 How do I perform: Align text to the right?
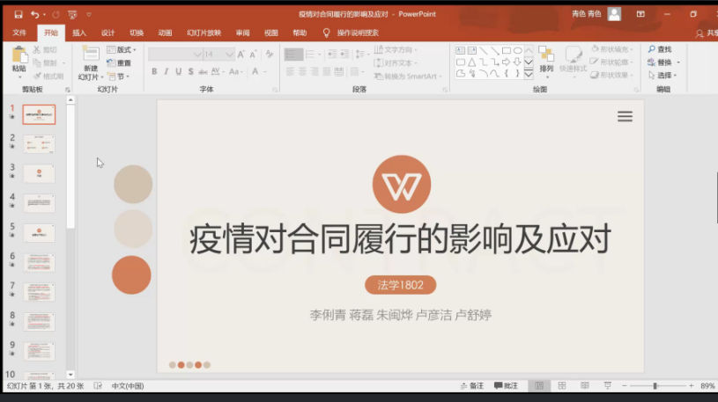pyautogui.click(x=315, y=71)
